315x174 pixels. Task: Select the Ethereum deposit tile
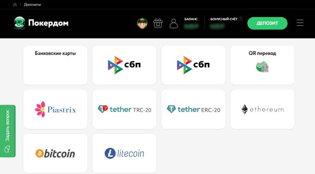[262, 109]
